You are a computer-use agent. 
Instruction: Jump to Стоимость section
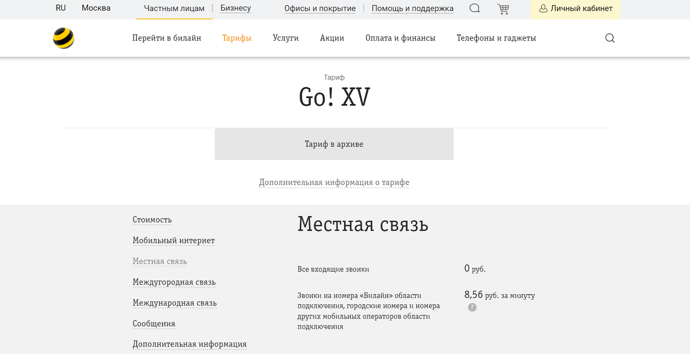(x=152, y=220)
